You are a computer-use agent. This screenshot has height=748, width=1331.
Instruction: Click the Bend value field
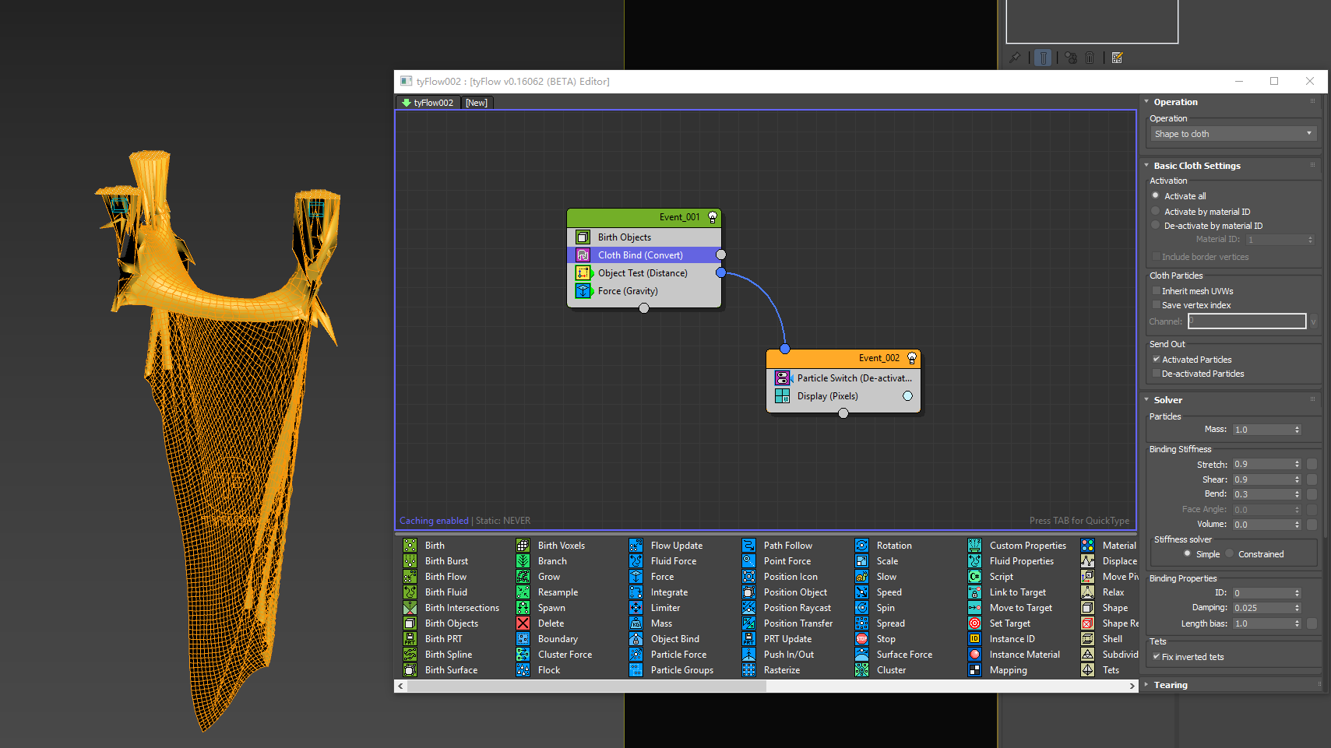(1262, 494)
